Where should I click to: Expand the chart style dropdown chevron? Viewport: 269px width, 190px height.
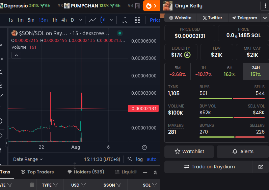pyautogui.click(x=112, y=20)
